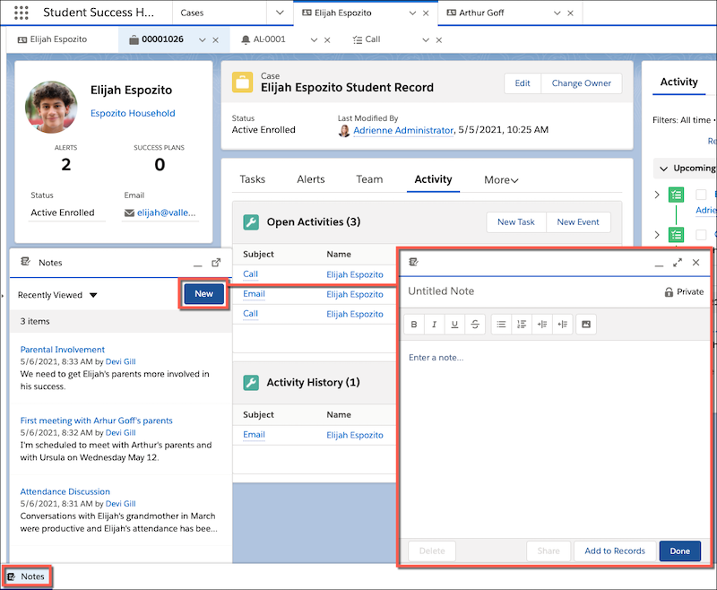Open the AL-0001 subtab dropdown chevron
This screenshot has height=590, width=717.
click(x=314, y=40)
